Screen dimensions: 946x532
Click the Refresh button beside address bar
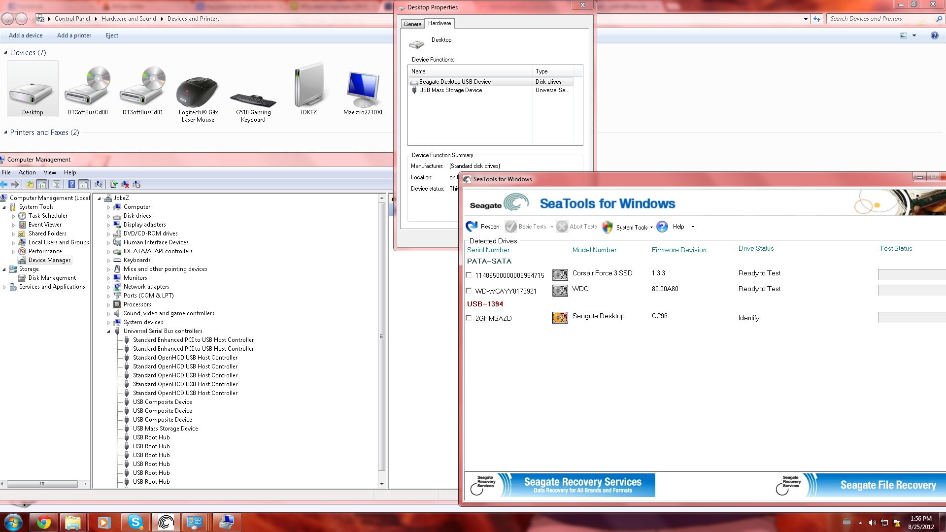(817, 19)
